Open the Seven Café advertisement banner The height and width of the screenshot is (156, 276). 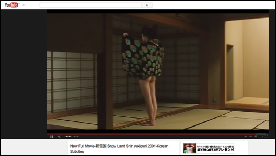209,148
